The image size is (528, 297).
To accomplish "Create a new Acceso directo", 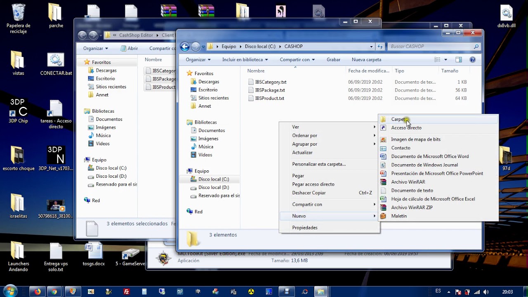I will pos(438,128).
